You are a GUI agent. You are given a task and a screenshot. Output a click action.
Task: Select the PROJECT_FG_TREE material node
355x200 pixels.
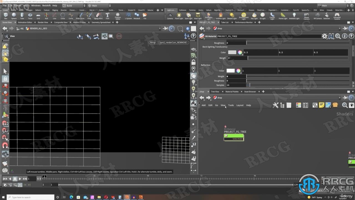234,137
